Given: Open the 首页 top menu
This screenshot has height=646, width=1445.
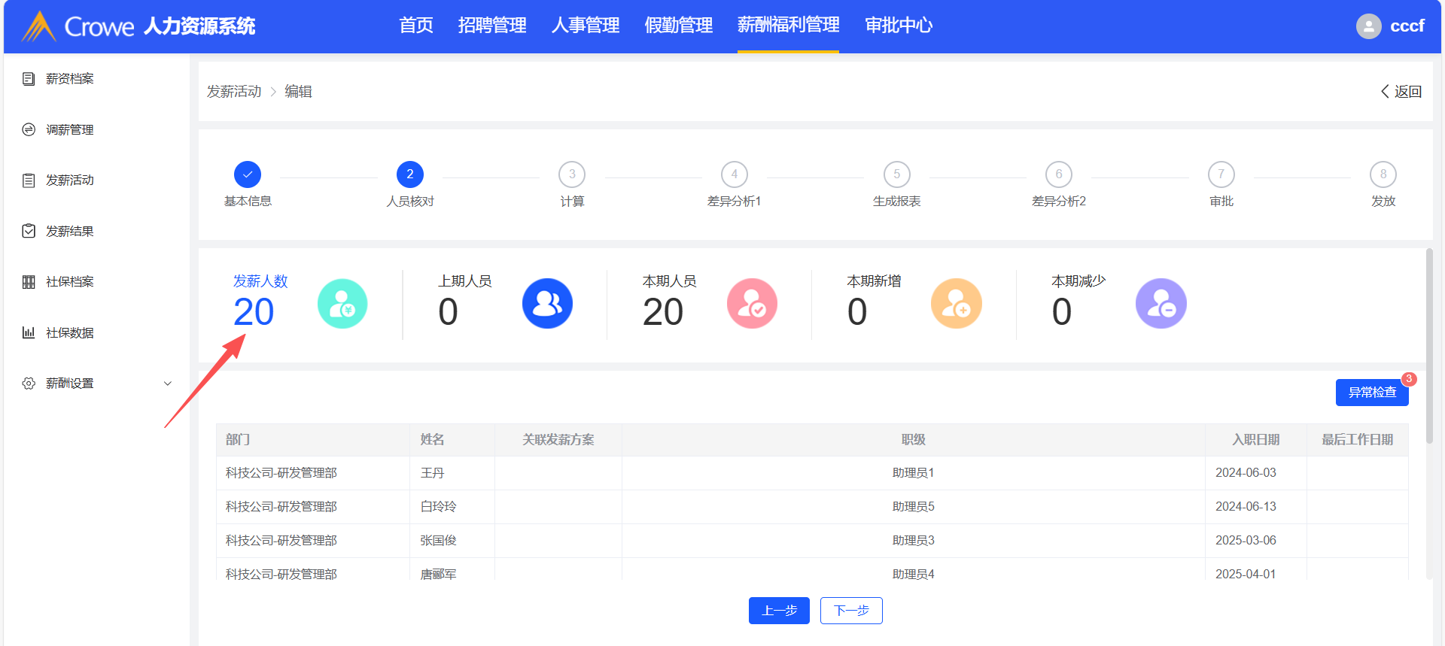Looking at the screenshot, I should click(x=416, y=26).
